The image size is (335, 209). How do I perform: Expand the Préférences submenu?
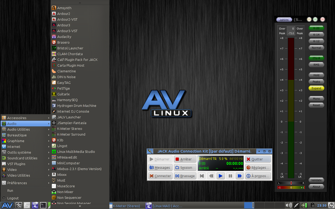[x=26, y=183]
